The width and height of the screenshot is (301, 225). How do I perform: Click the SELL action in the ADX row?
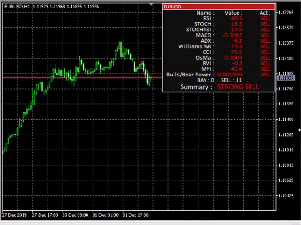[x=265, y=41]
